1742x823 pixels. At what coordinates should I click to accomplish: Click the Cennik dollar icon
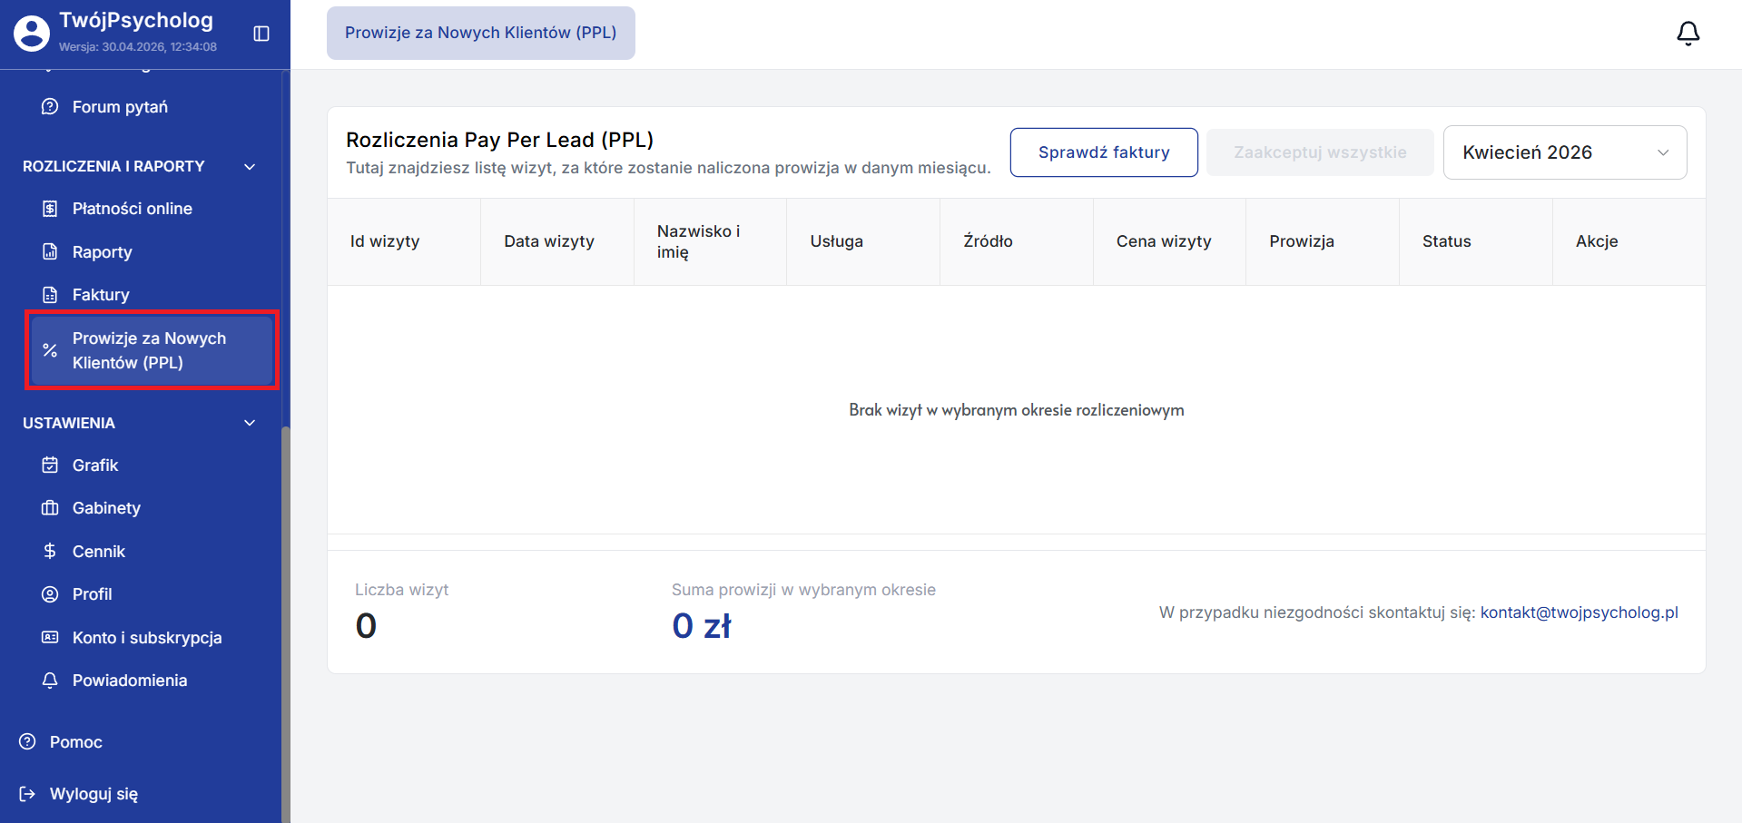(x=50, y=551)
